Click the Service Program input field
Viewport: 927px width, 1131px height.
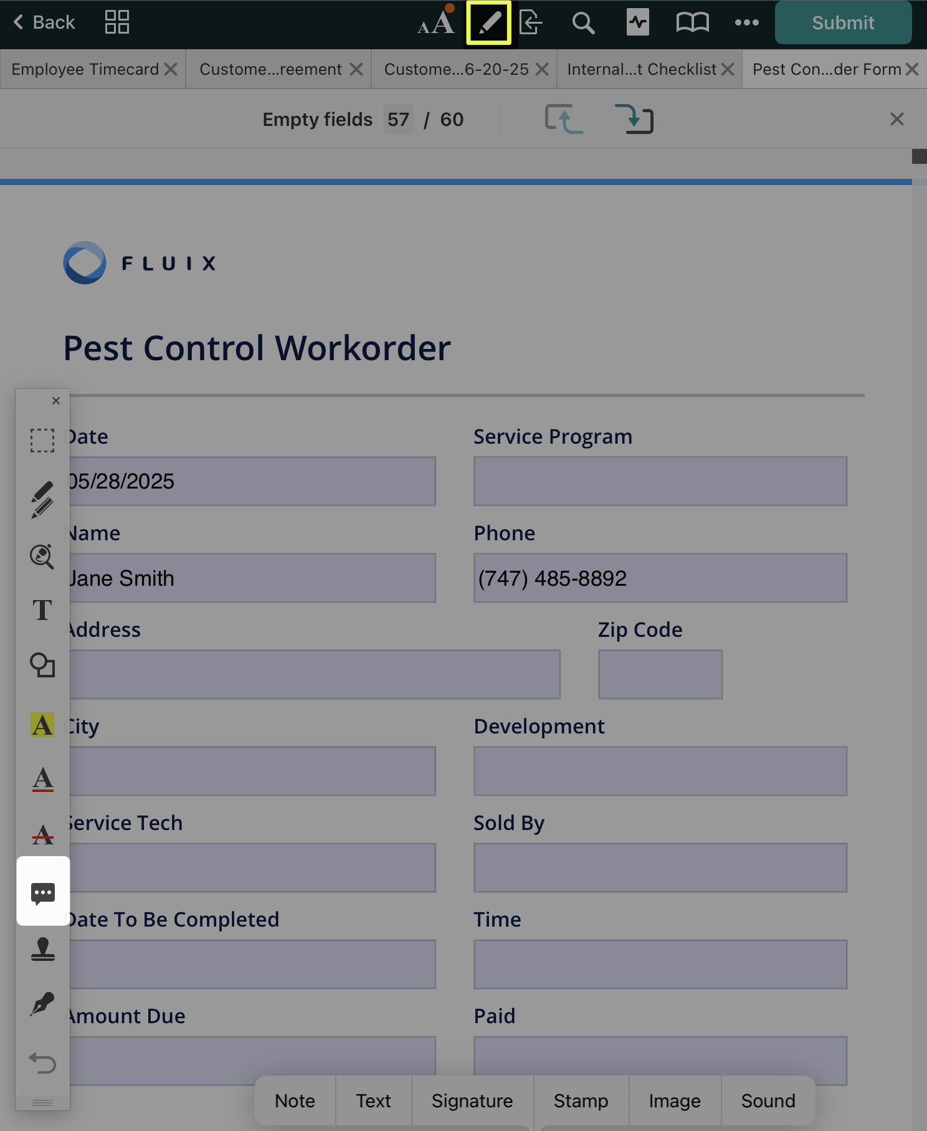(660, 481)
